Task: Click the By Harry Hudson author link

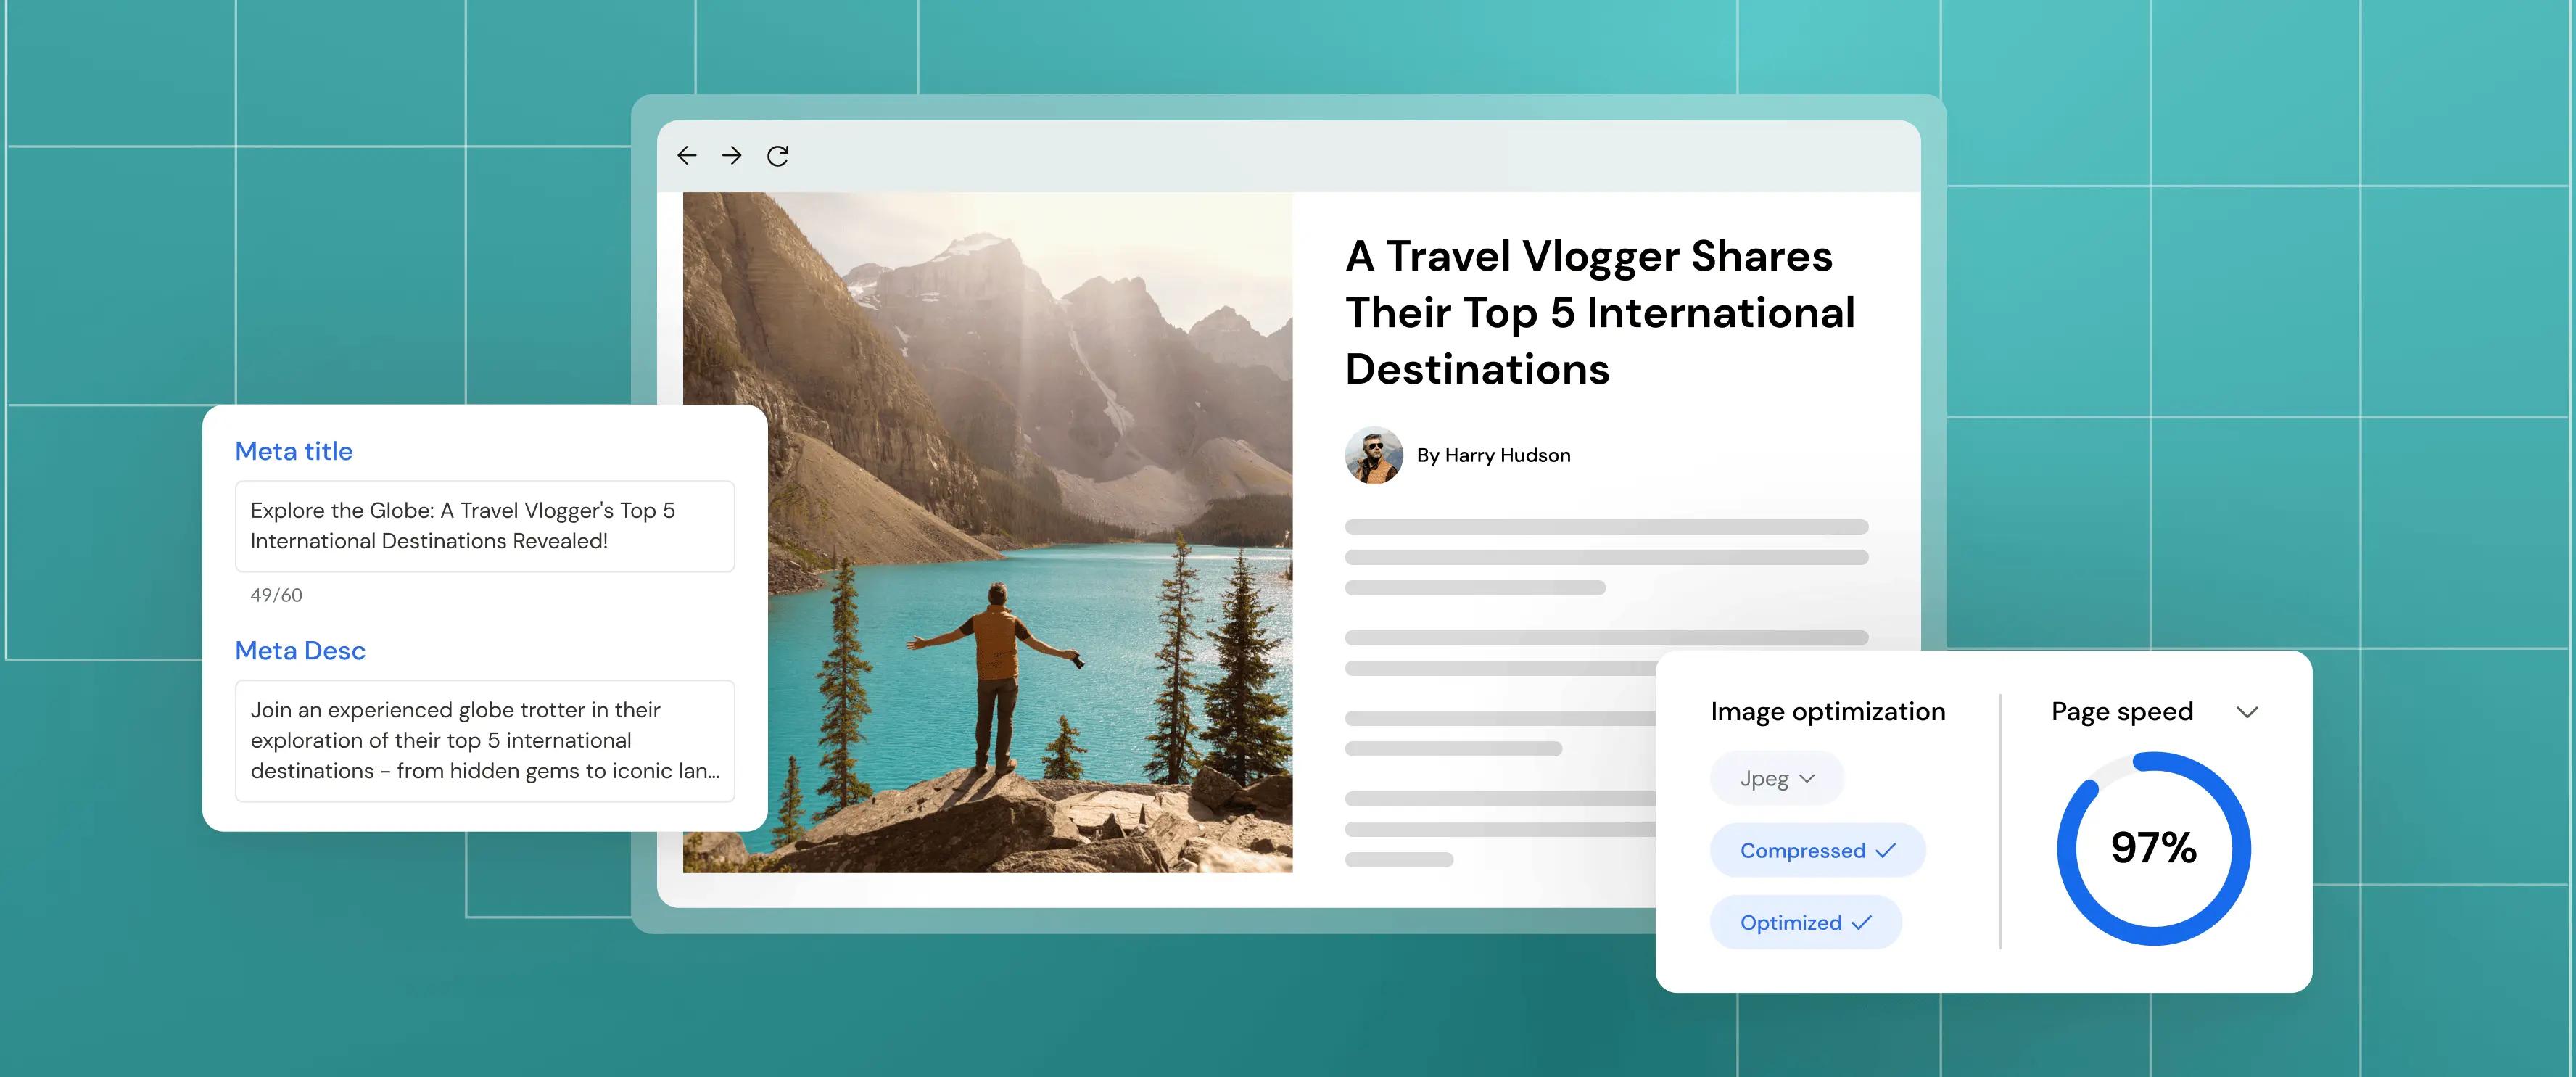Action: tap(1494, 455)
